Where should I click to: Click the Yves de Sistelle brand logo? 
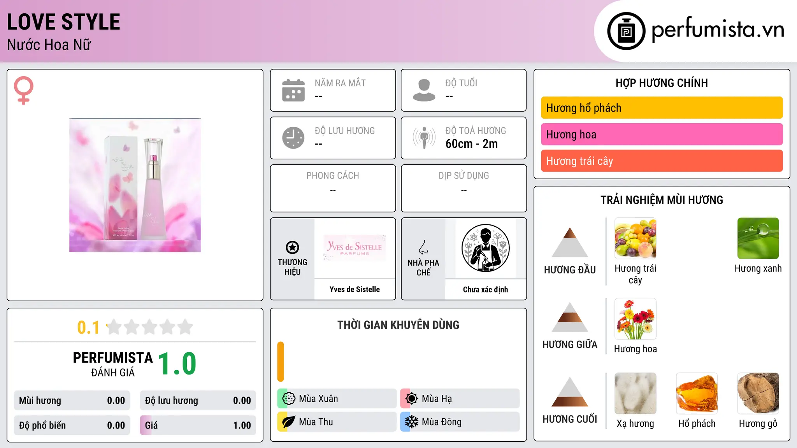pos(355,248)
